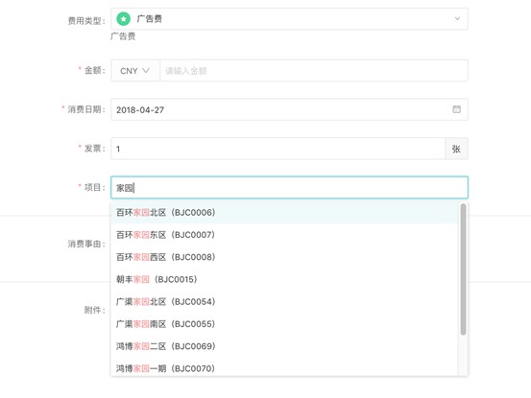Focus the 项目 search box containing 家园

pos(289,187)
